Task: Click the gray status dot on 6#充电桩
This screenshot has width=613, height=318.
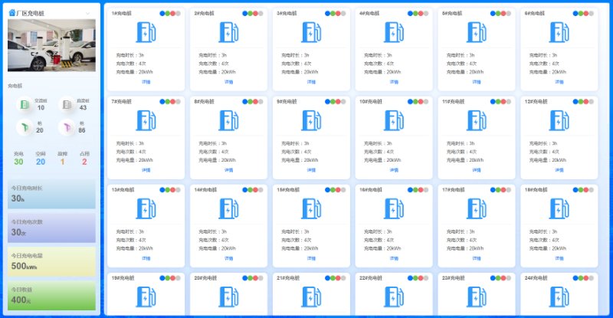Action: tap(592, 13)
